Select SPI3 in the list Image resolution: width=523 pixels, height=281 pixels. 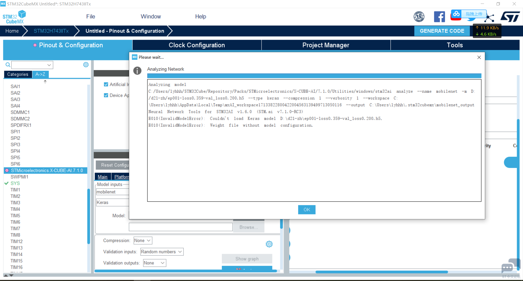point(15,145)
